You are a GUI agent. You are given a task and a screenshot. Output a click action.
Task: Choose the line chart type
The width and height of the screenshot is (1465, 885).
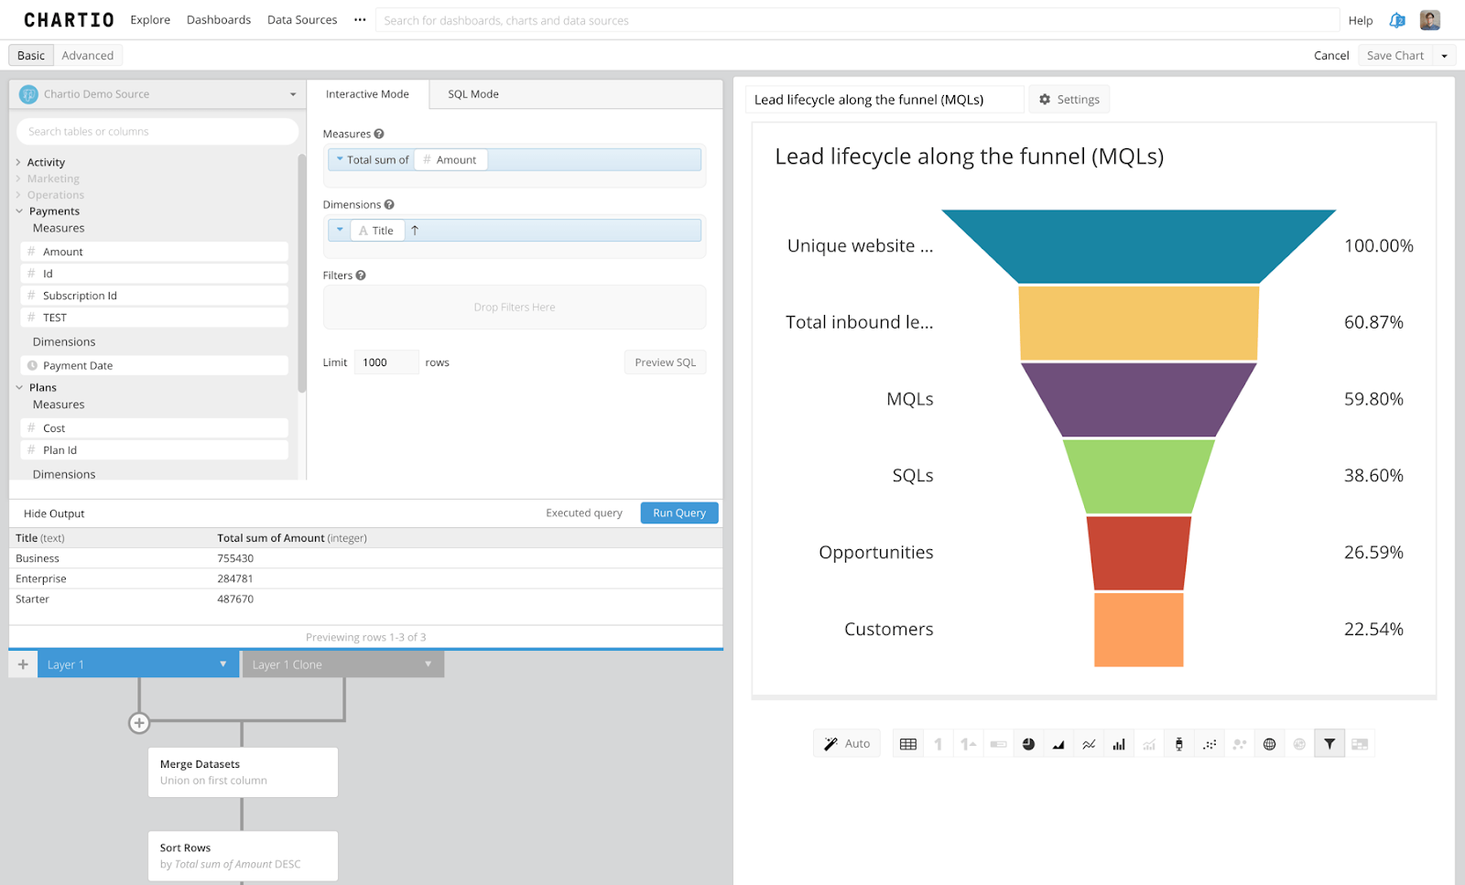(1089, 742)
